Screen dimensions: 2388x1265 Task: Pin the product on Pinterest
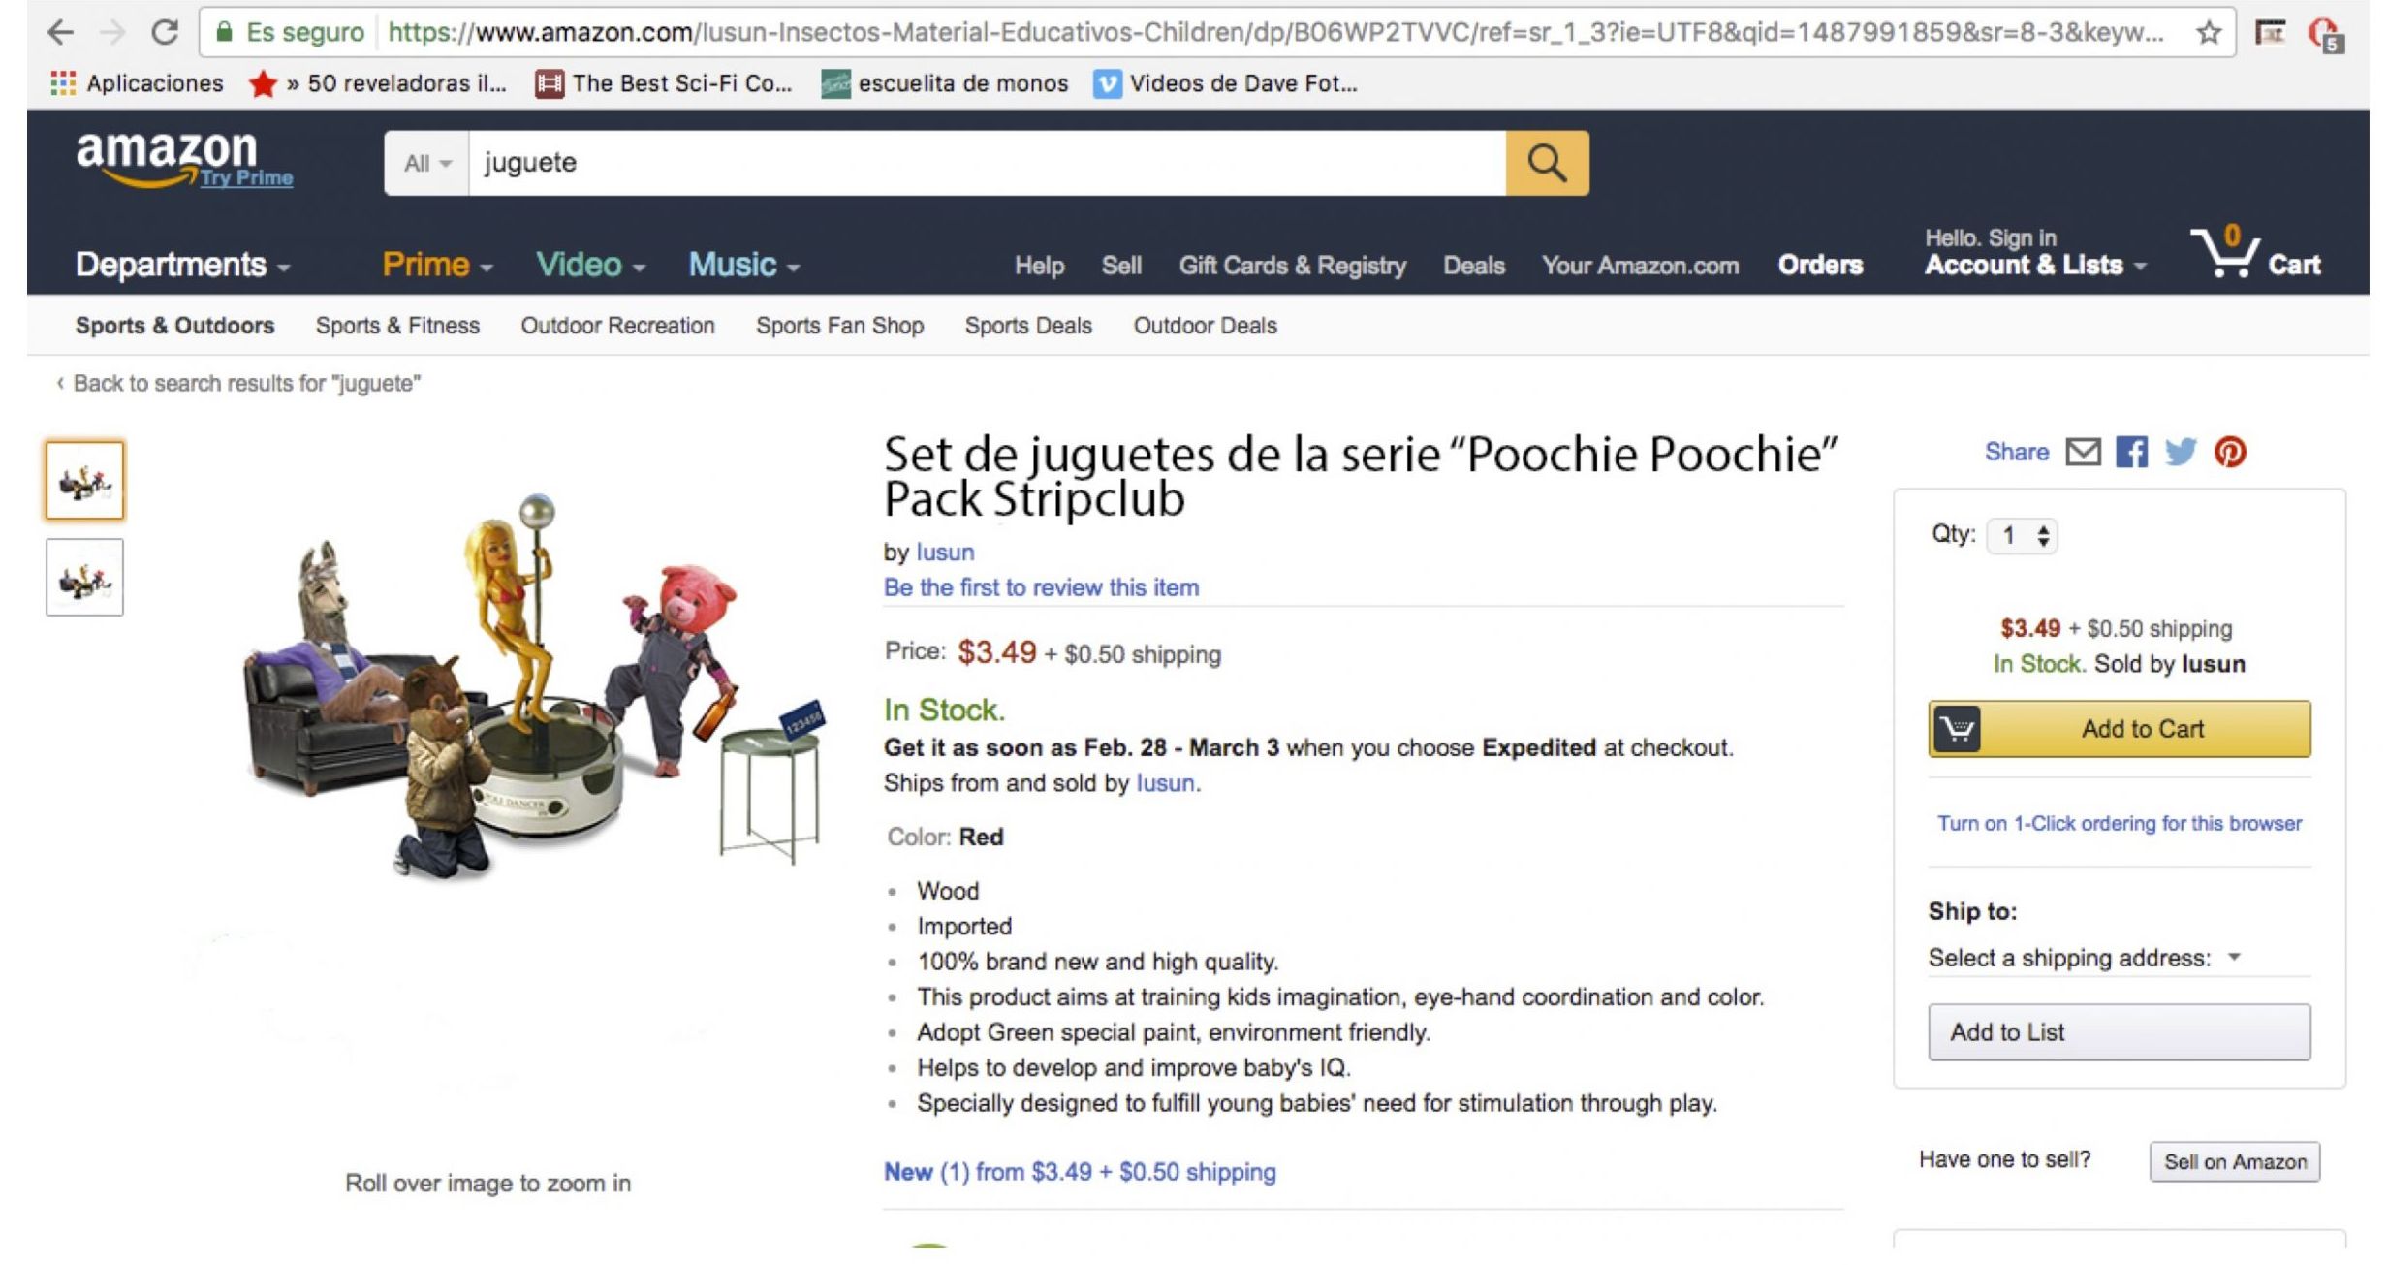point(2229,452)
